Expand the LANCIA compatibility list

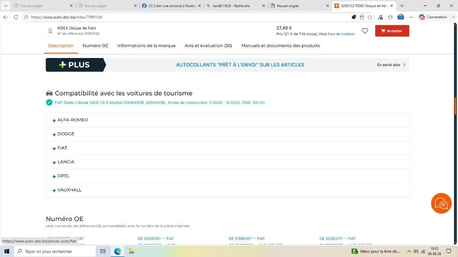point(227,162)
